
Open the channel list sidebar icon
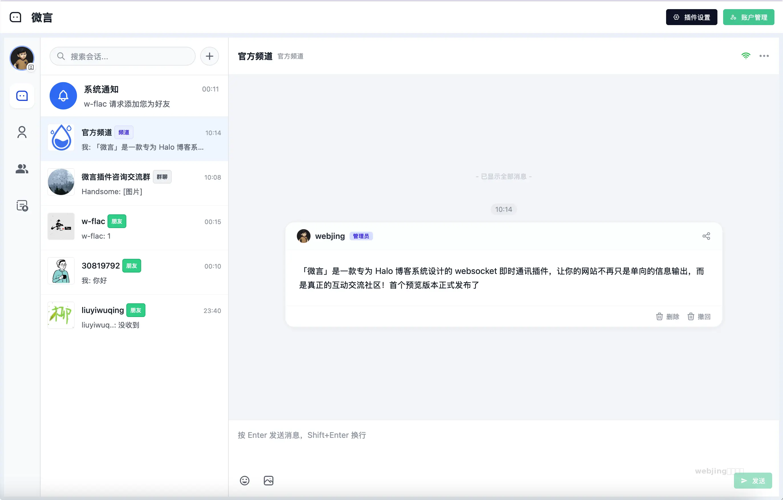22,206
